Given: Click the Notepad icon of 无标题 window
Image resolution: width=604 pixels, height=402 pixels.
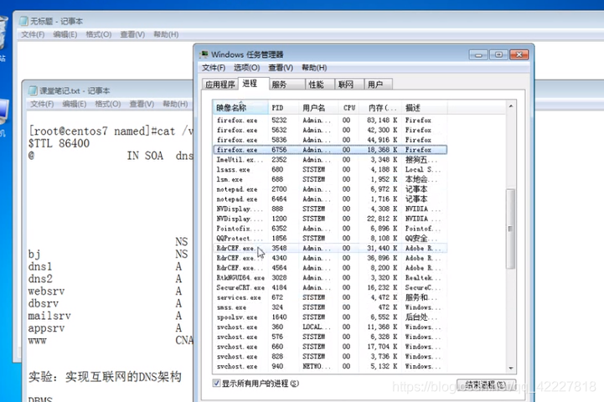Looking at the screenshot, I should point(24,21).
